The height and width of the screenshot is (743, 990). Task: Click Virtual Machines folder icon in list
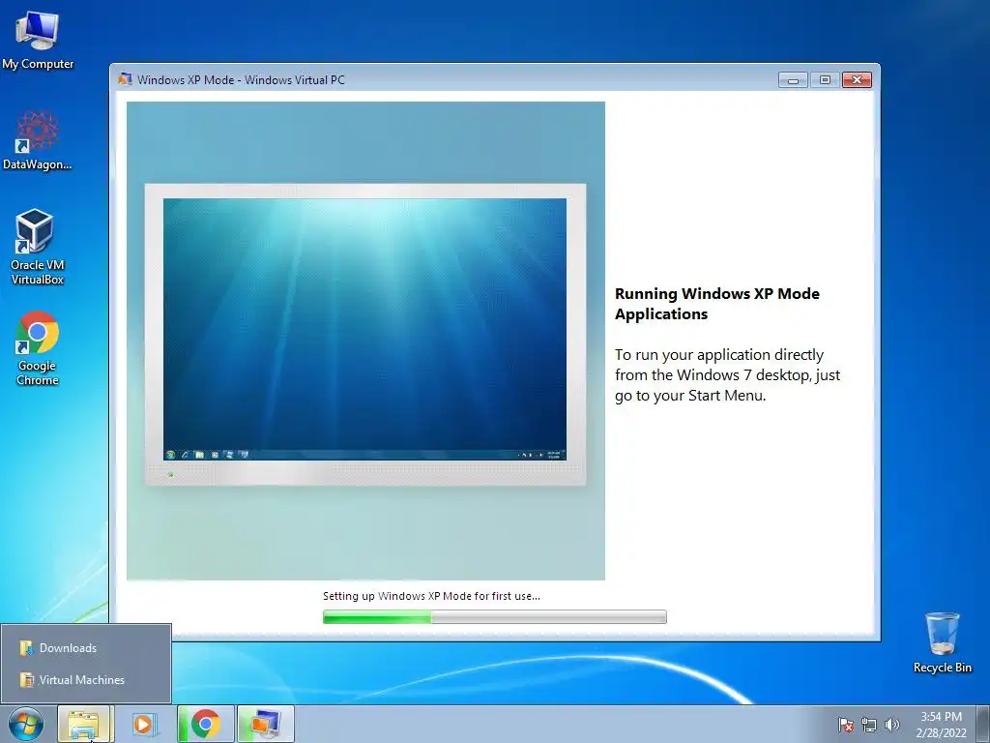pyautogui.click(x=26, y=680)
